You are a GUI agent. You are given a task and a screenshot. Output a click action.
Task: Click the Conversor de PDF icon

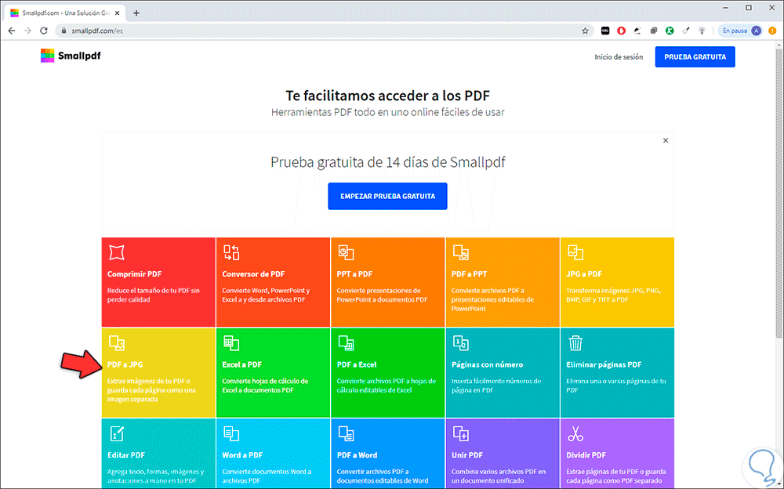pyautogui.click(x=231, y=252)
